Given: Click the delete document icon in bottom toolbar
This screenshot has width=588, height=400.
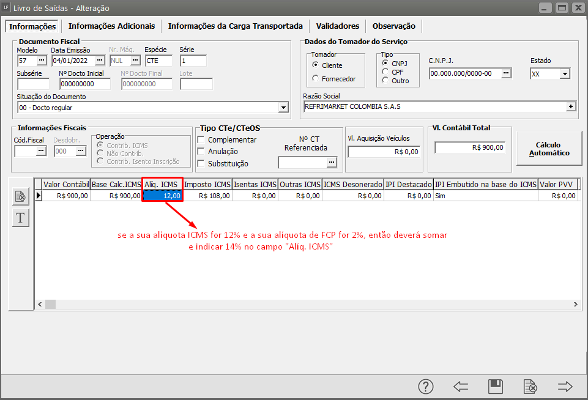Looking at the screenshot, I should tap(530, 387).
